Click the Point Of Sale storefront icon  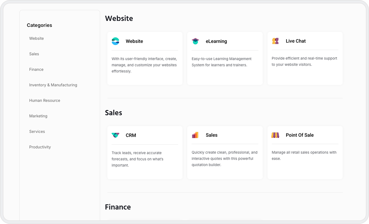coord(275,135)
